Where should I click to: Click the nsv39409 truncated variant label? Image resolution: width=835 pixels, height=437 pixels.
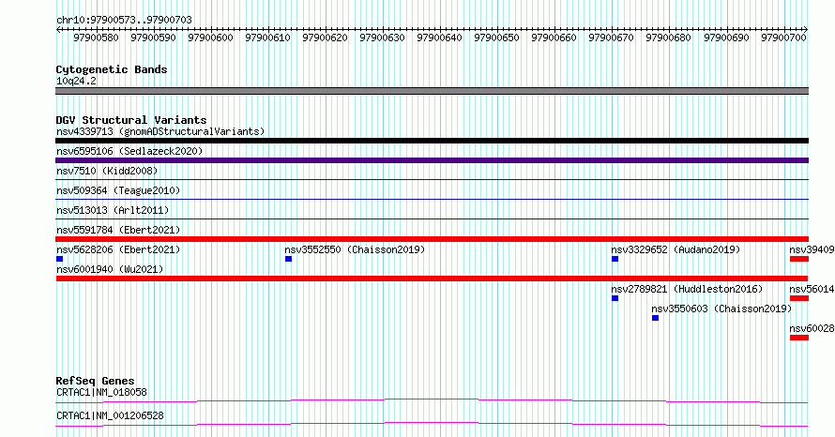(x=812, y=249)
